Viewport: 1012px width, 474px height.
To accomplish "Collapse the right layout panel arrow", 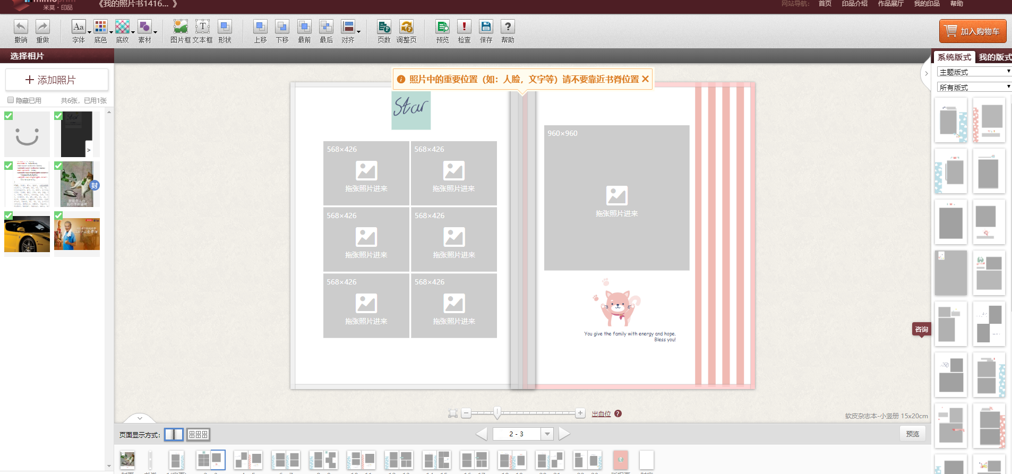I will pos(927,74).
